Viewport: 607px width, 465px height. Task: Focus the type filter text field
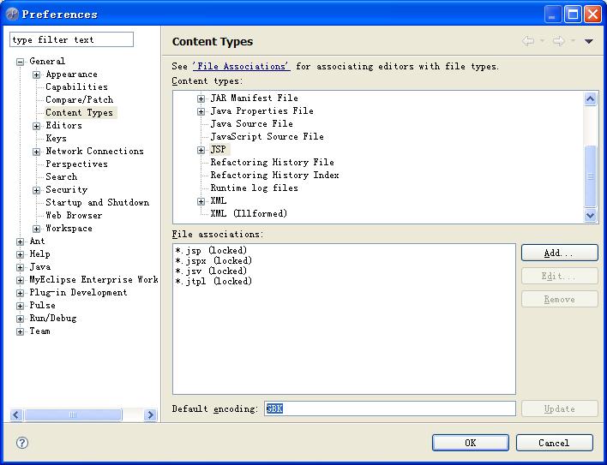point(72,39)
